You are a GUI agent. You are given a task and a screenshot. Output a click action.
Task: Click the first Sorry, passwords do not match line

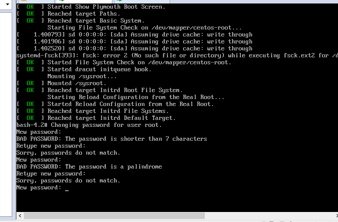pos(68,153)
